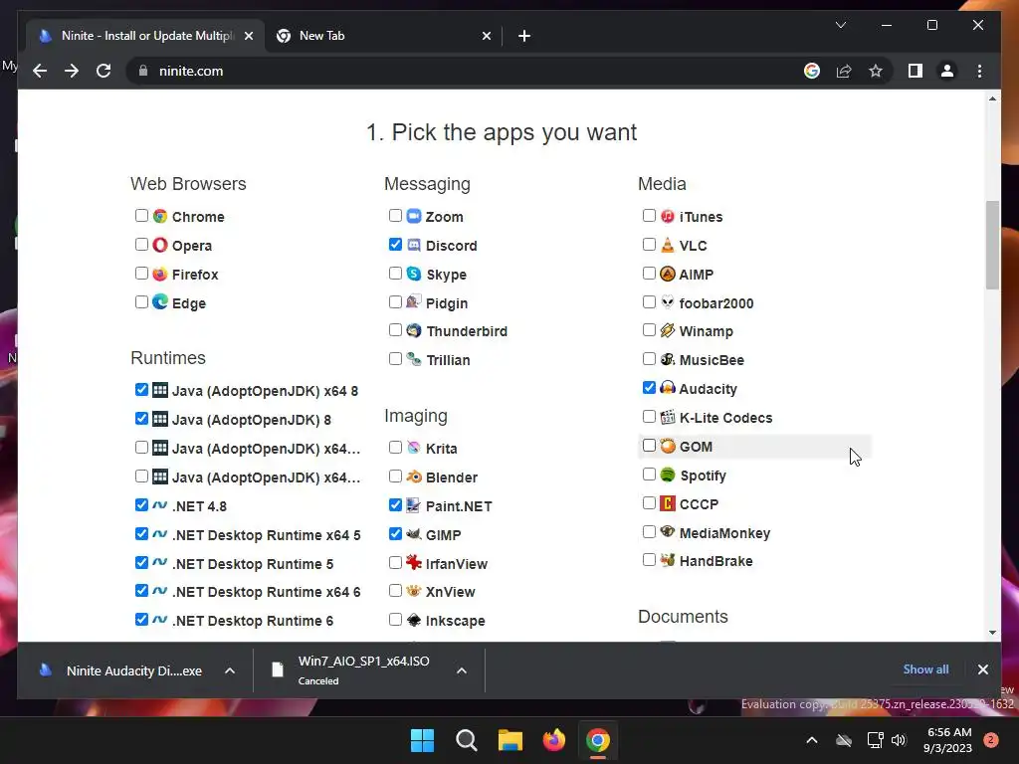This screenshot has height=764, width=1019.
Task: Check the VLC checkbox
Action: pos(649,245)
